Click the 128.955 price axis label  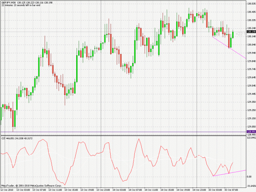[x=251, y=135]
